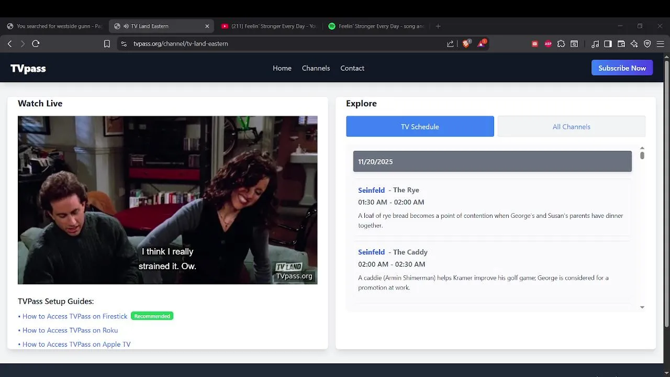The height and width of the screenshot is (377, 670).
Task: Click the window-with-magnifier toolbar icon
Action: (x=574, y=44)
